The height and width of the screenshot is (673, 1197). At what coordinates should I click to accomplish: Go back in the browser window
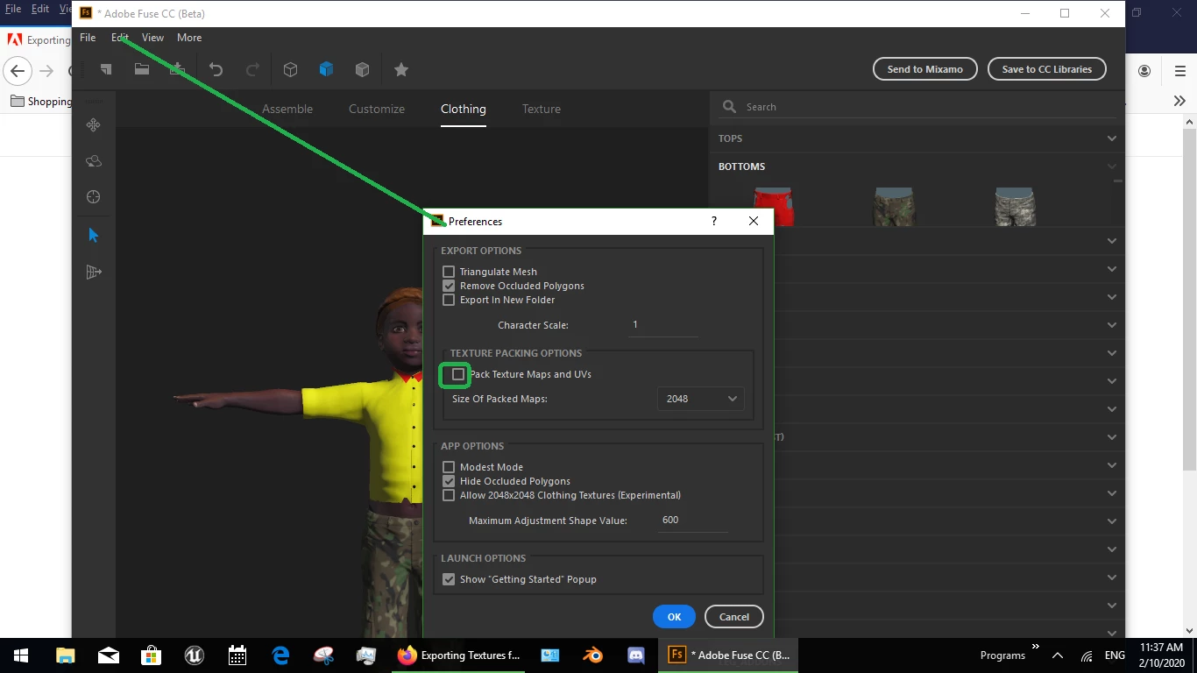point(18,71)
